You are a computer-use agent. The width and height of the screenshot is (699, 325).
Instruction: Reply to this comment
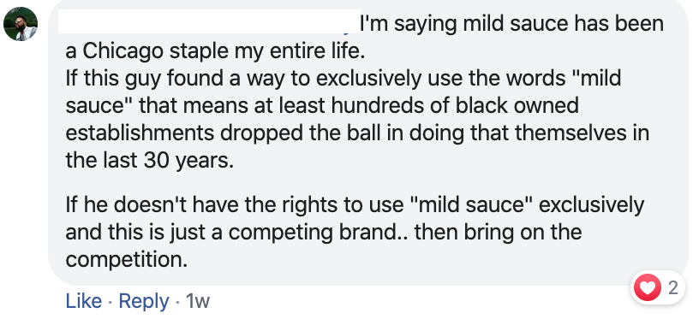144,301
